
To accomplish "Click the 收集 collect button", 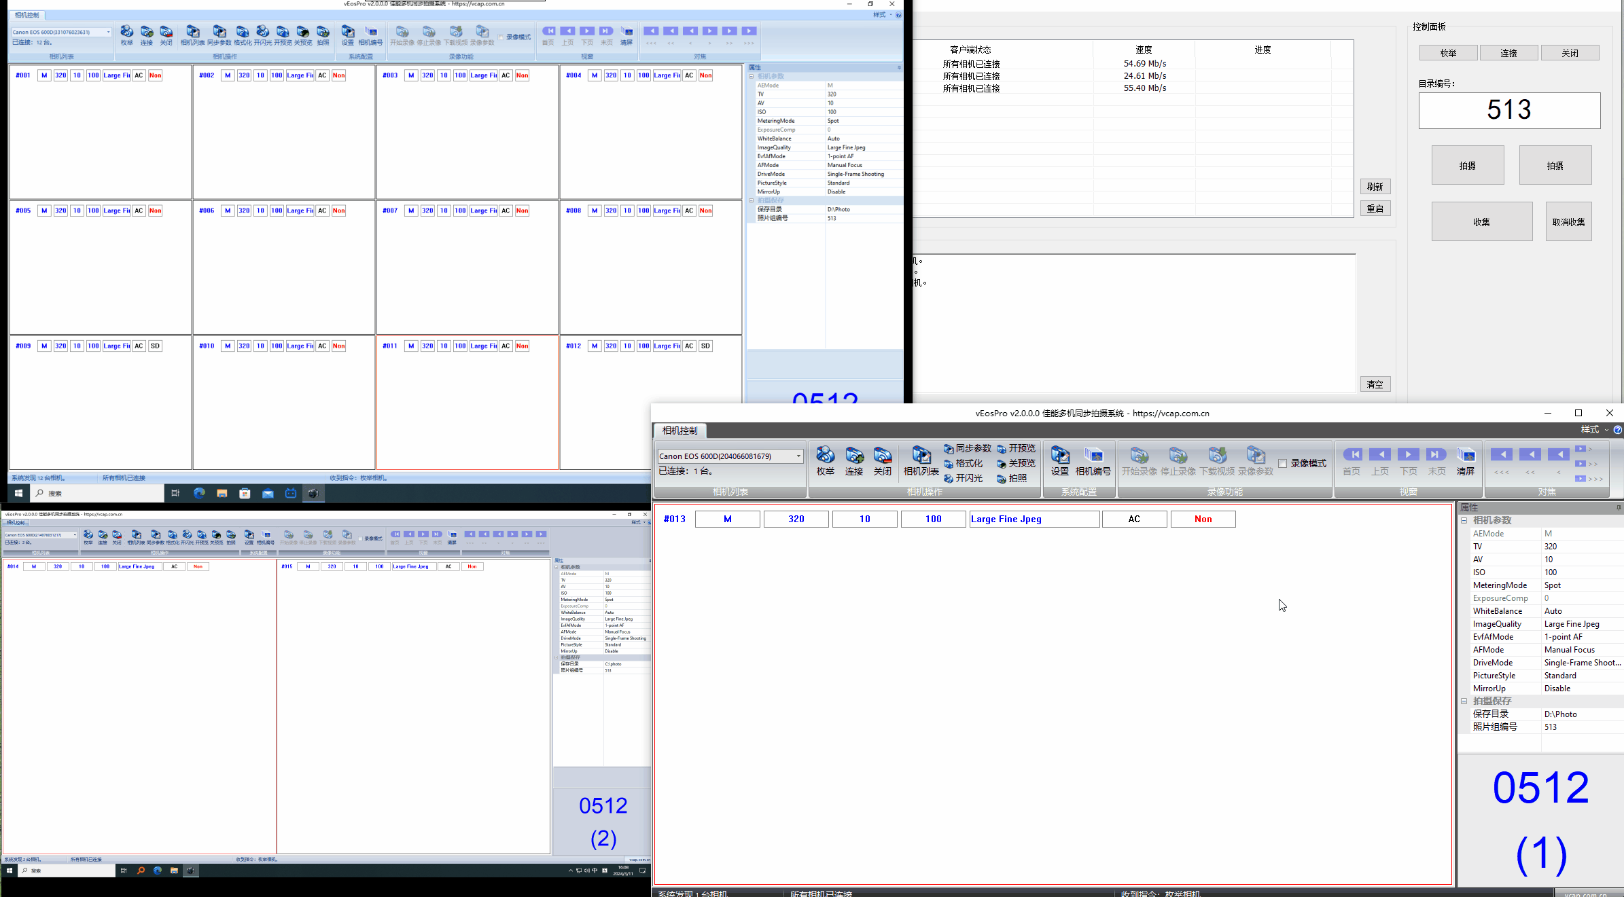I will coord(1481,222).
